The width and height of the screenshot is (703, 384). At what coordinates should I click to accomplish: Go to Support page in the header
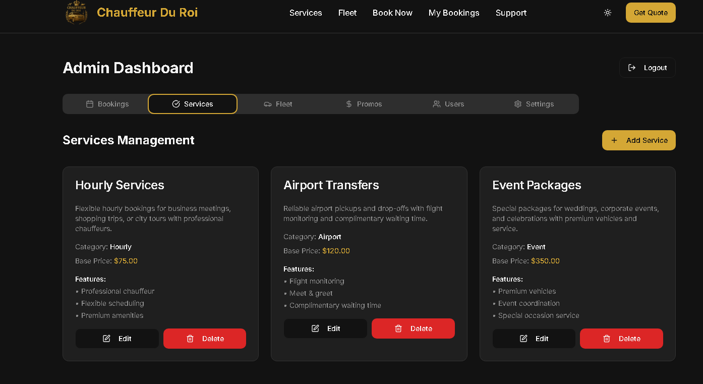511,13
